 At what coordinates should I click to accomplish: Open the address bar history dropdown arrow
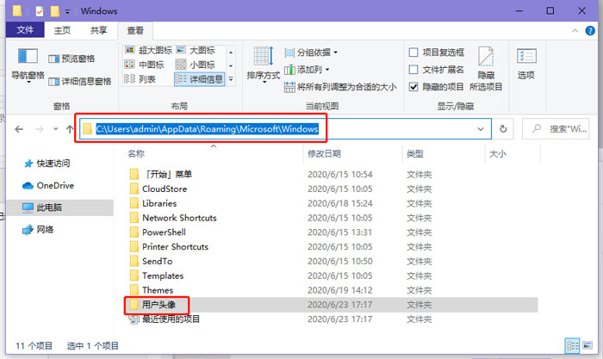click(481, 128)
